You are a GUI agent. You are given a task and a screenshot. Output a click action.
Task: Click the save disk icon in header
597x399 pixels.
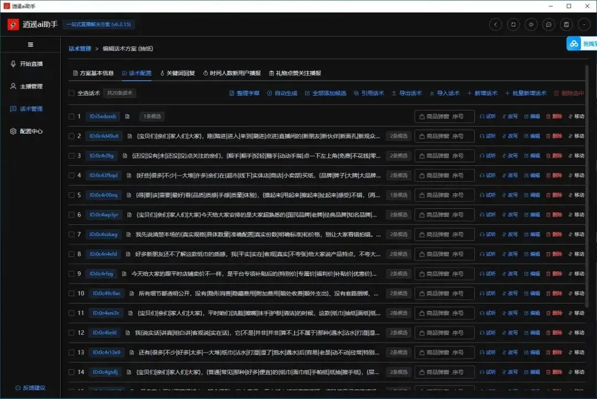click(567, 24)
